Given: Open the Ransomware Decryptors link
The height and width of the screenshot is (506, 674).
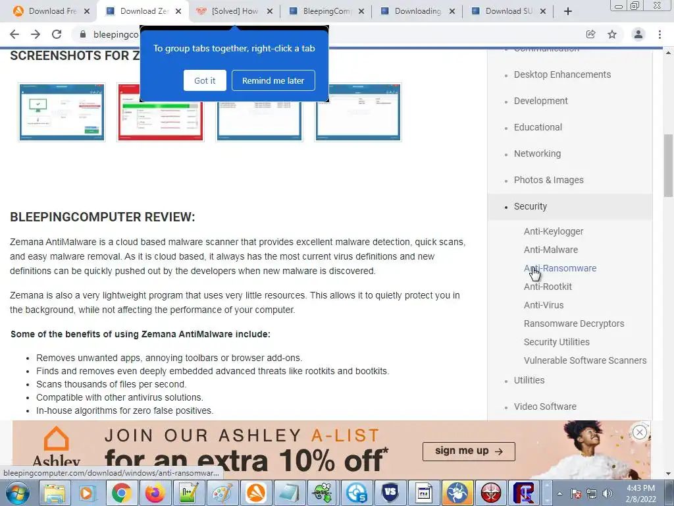Looking at the screenshot, I should click(574, 323).
